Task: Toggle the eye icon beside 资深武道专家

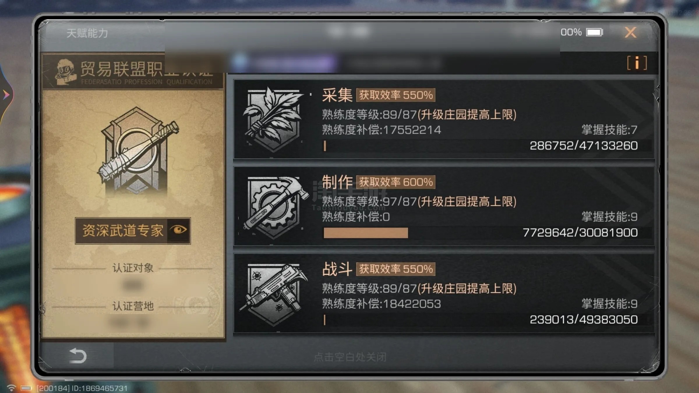Action: pyautogui.click(x=179, y=230)
